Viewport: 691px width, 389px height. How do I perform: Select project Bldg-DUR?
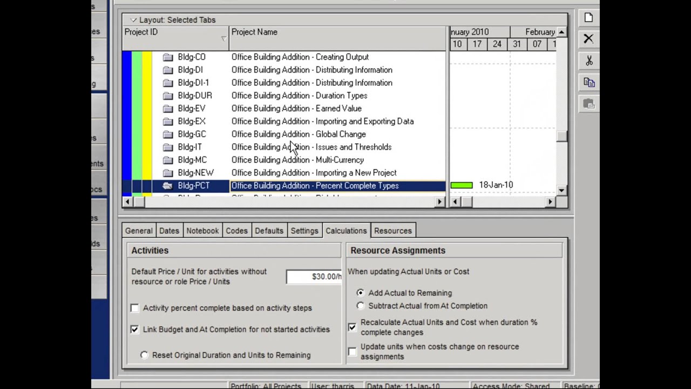pos(195,96)
